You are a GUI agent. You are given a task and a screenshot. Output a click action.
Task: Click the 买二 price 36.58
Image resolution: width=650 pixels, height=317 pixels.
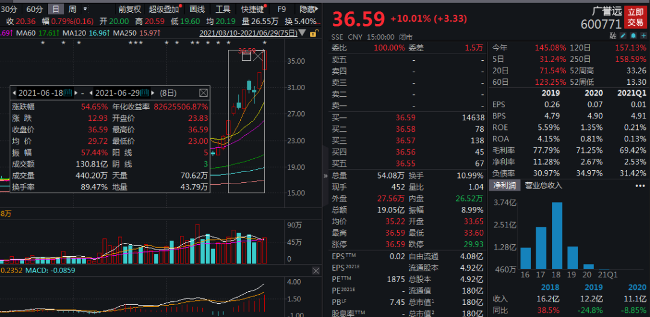pos(406,129)
